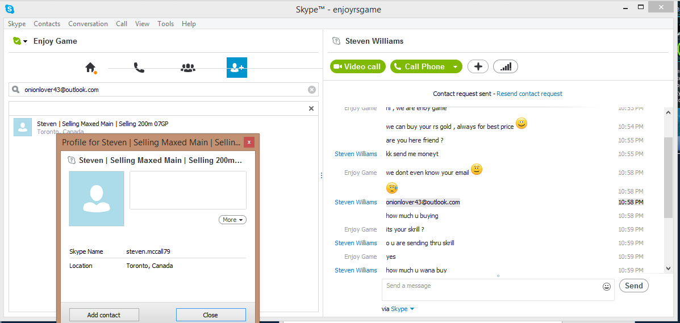Click the 'how much u wana buy' message
Screen dimensions: 680x323
point(416,270)
